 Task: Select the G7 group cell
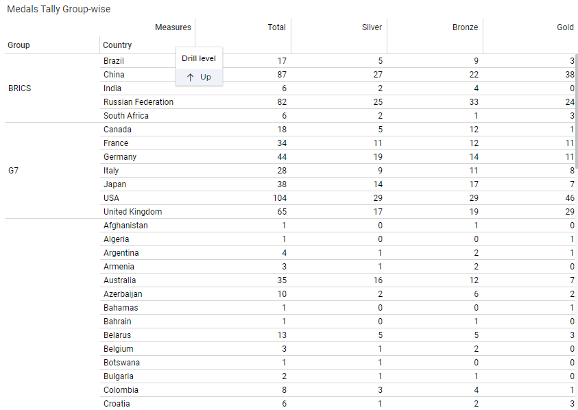click(14, 171)
